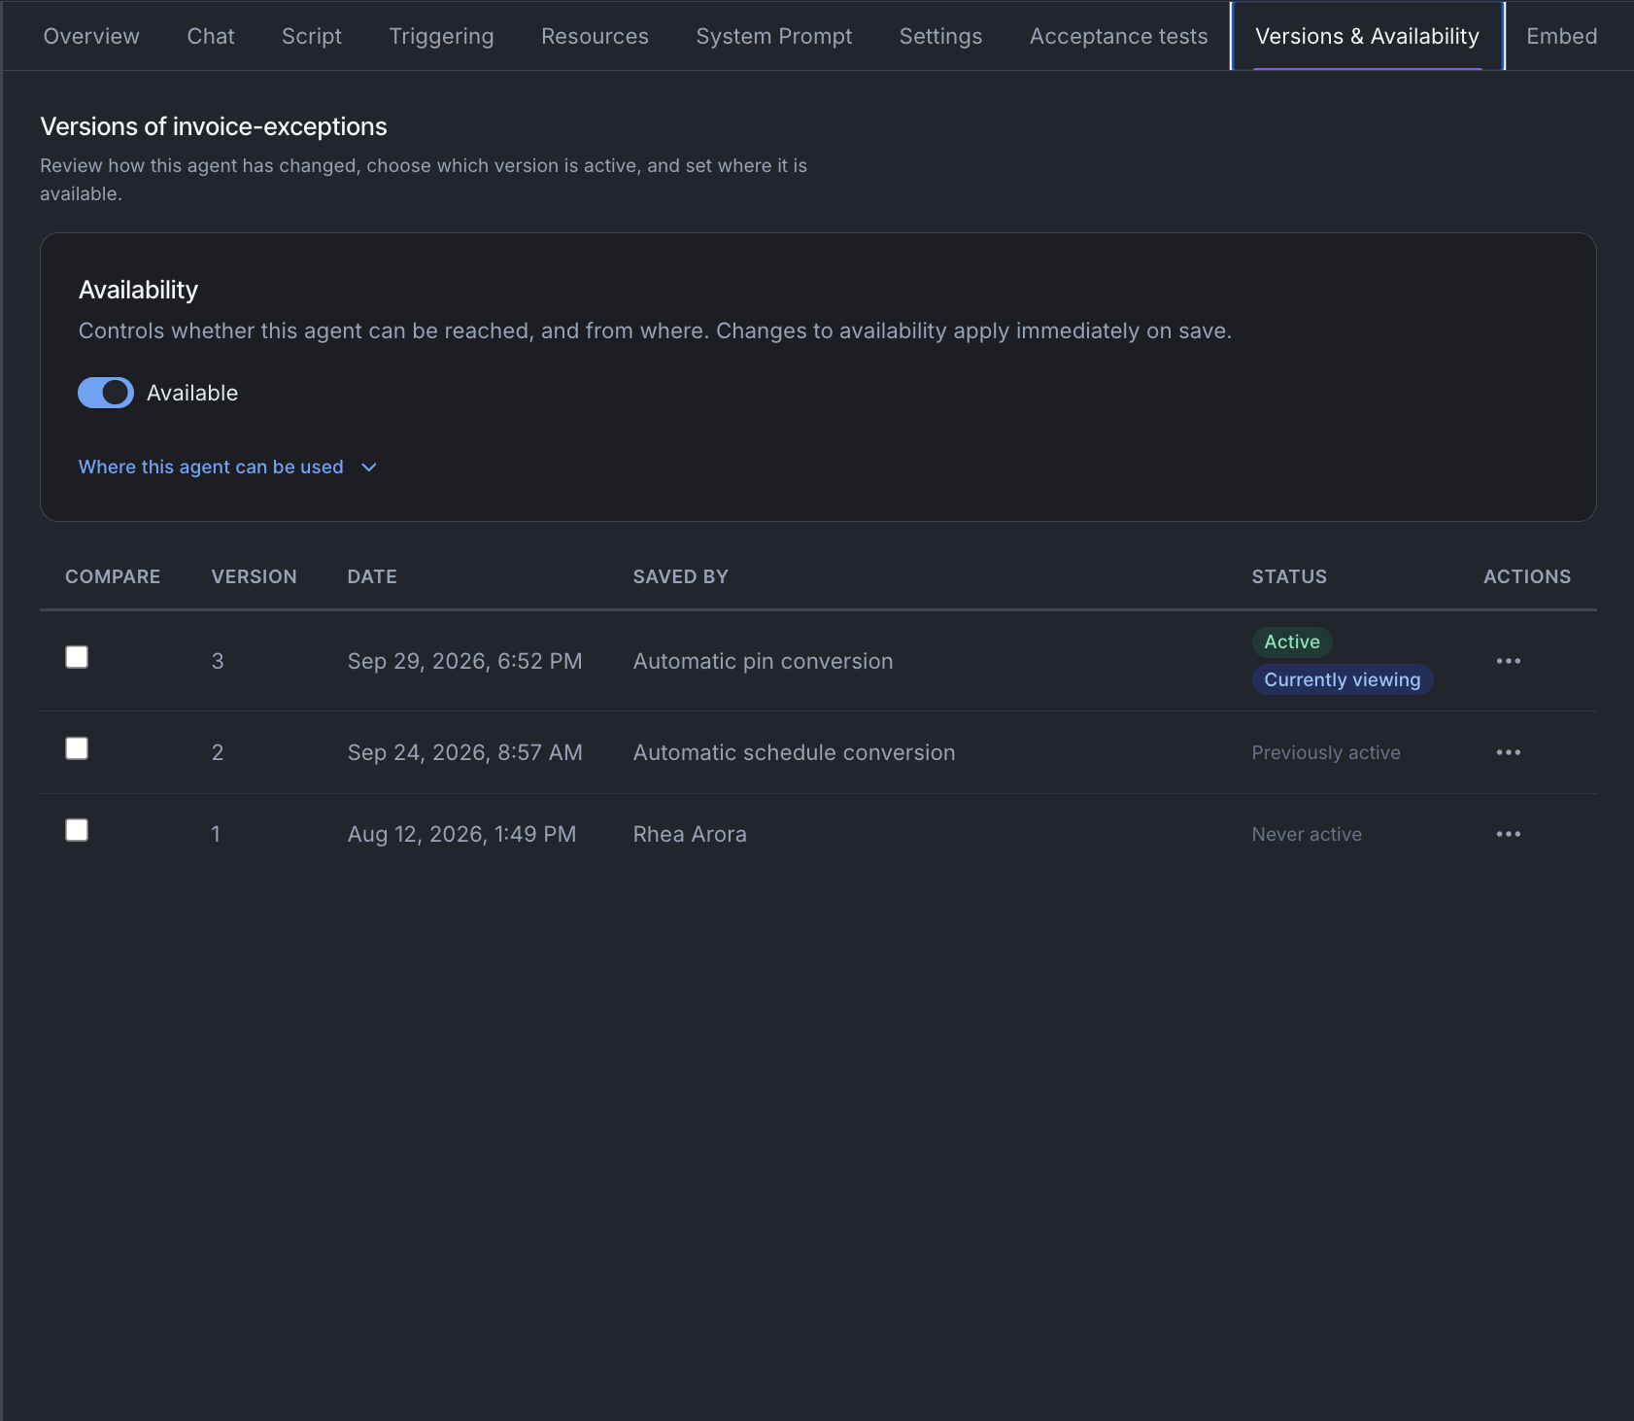Click the VERSION column header
The image size is (1634, 1421).
(x=254, y=576)
